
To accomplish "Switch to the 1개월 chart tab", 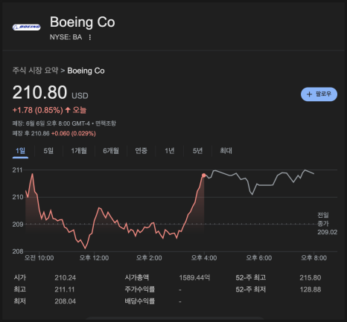I will pos(79,151).
